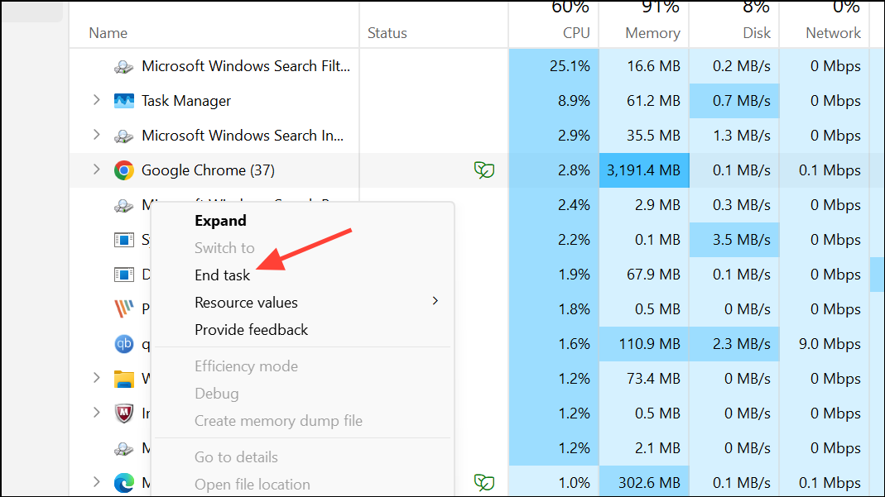Expand the Google Chrome (37) process tree
This screenshot has height=497, width=885.
96,170
